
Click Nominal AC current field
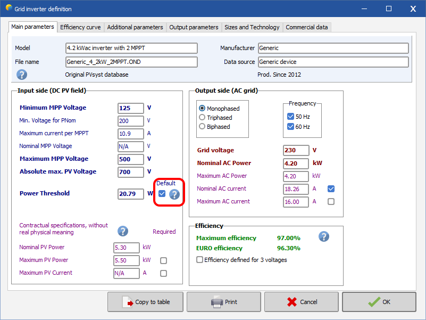(x=296, y=189)
